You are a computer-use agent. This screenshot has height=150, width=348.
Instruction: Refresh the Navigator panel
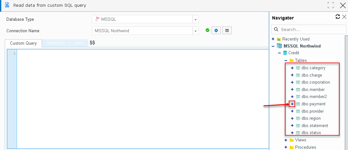coord(337,17)
